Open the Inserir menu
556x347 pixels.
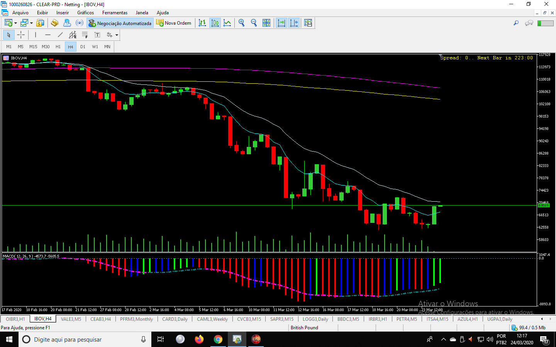[x=63, y=13]
